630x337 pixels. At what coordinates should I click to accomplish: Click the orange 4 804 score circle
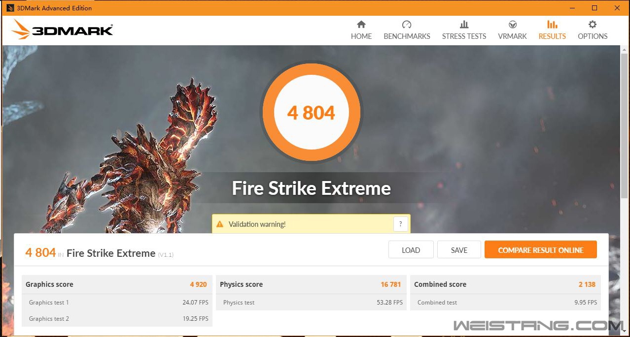[312, 112]
